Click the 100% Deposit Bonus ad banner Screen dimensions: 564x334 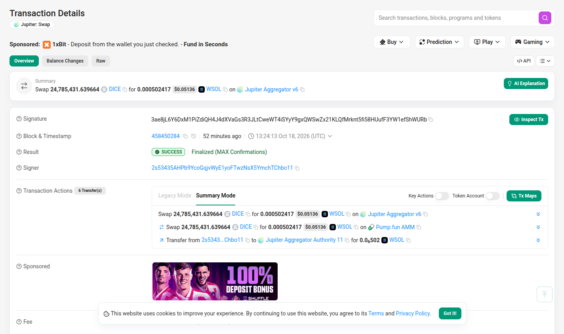point(215,281)
